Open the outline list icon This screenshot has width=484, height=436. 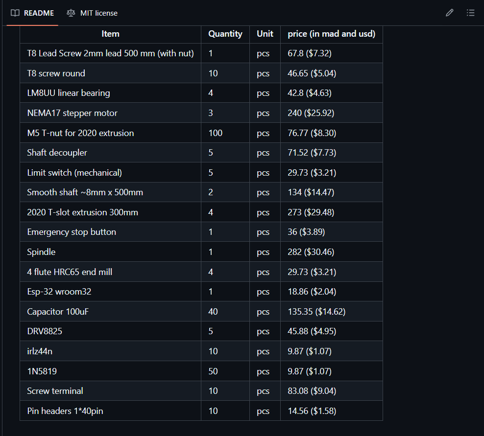pyautogui.click(x=470, y=13)
